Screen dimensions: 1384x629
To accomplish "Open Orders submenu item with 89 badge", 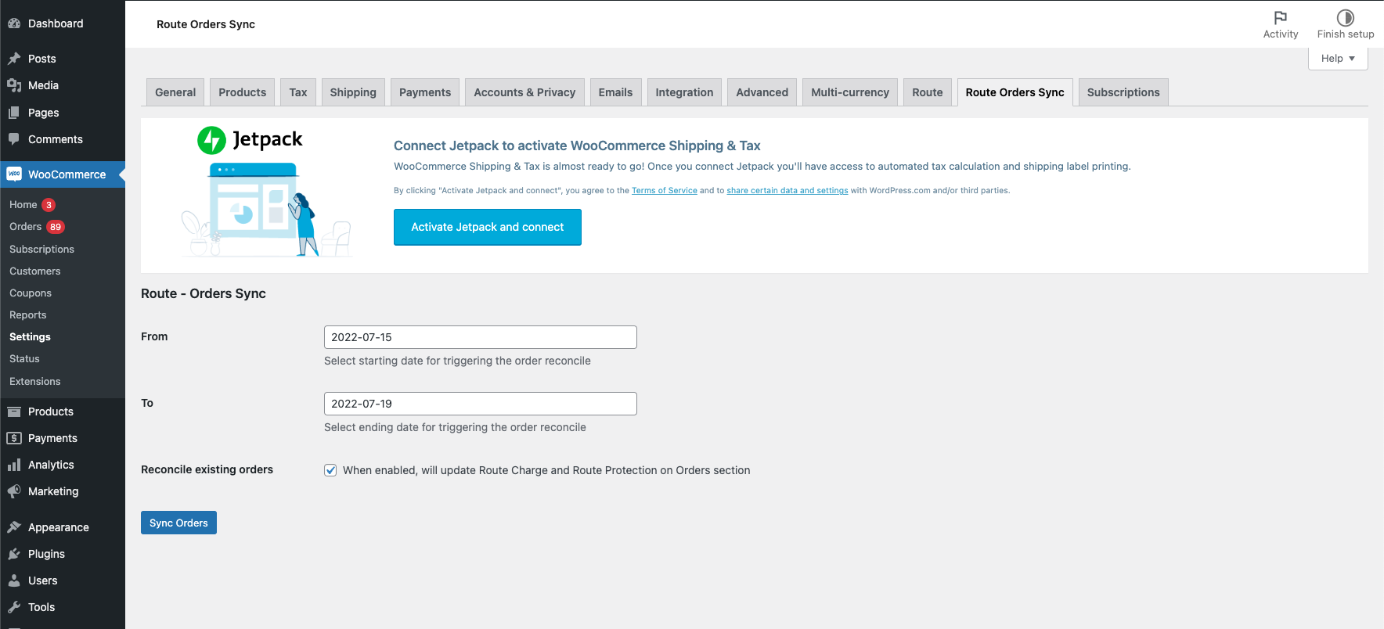I will (x=26, y=227).
